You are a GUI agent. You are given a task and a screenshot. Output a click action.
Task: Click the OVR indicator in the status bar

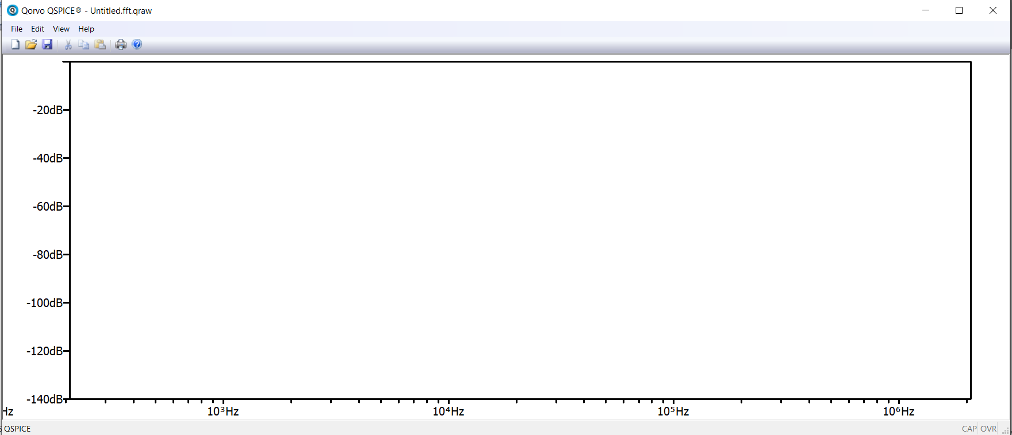point(988,429)
